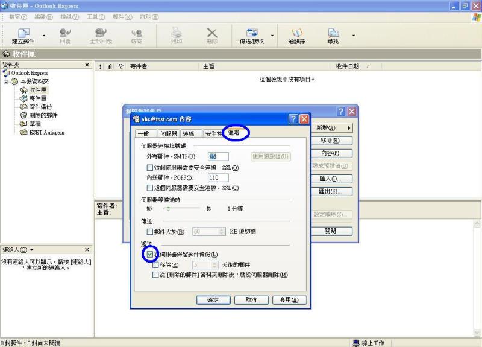Screen dimensions: 482x347
Task: Click the 套用(A) button
Action: coord(290,300)
